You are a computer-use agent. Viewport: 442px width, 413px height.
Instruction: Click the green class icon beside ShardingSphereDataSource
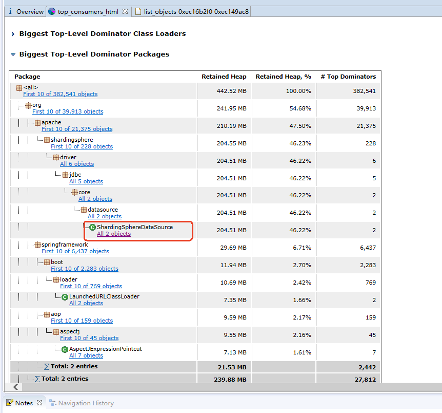coord(92,227)
